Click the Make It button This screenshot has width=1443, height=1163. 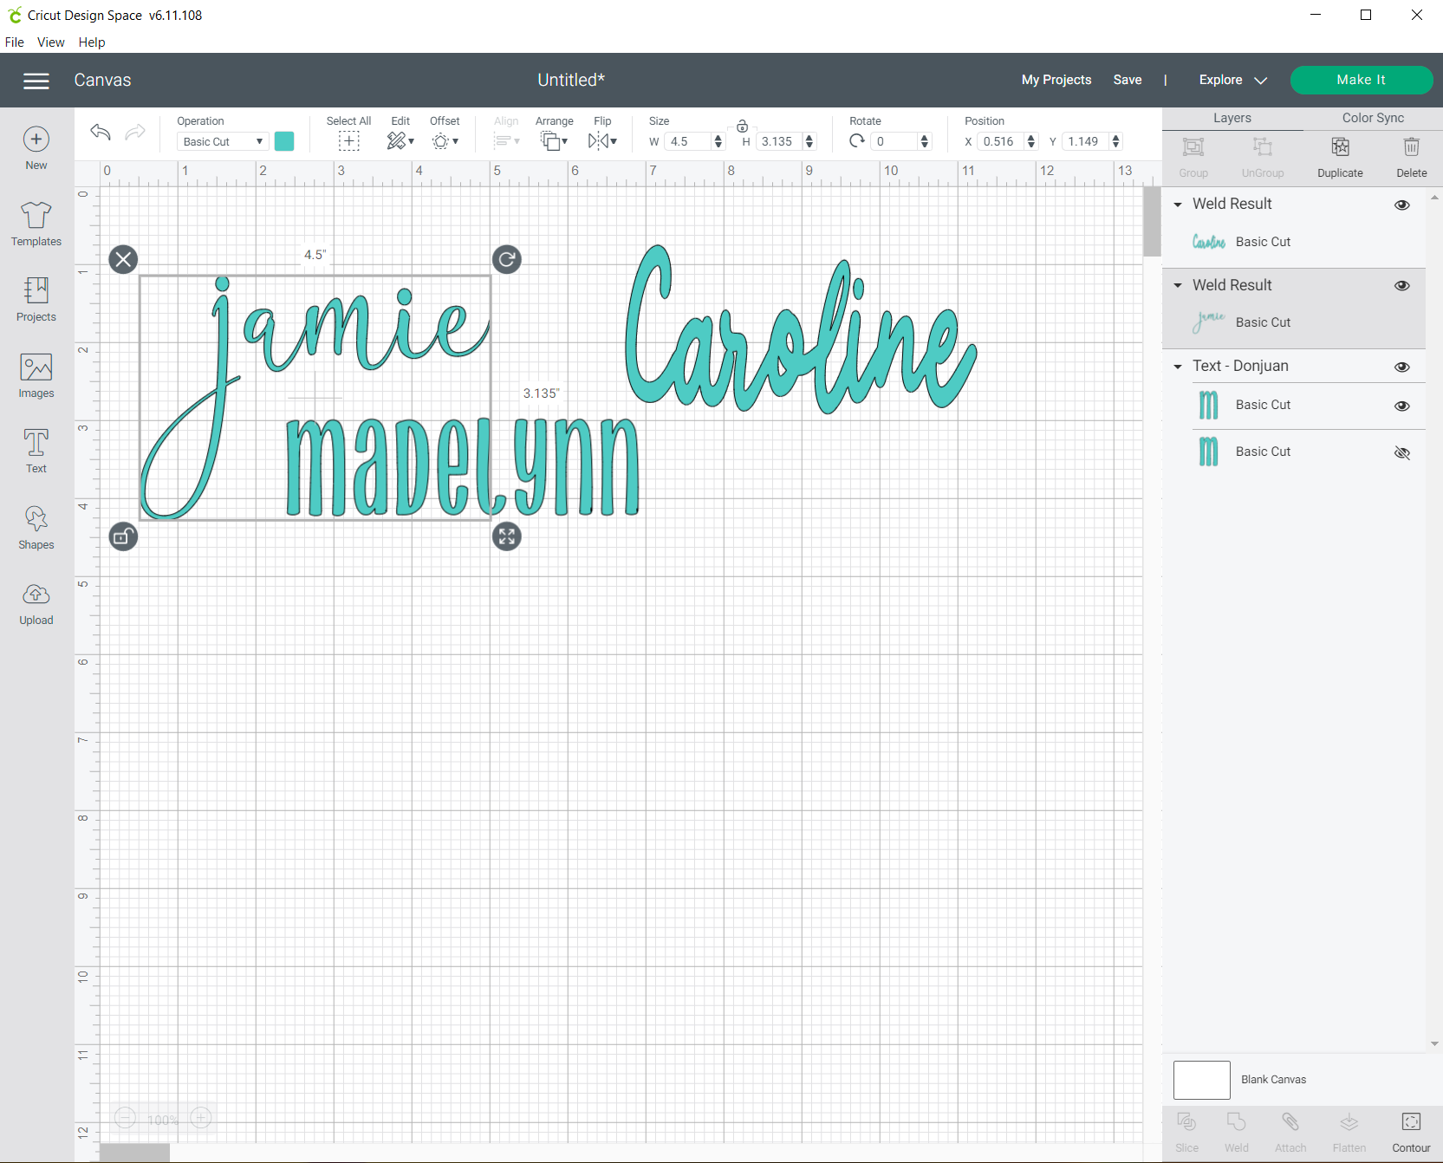click(1361, 80)
